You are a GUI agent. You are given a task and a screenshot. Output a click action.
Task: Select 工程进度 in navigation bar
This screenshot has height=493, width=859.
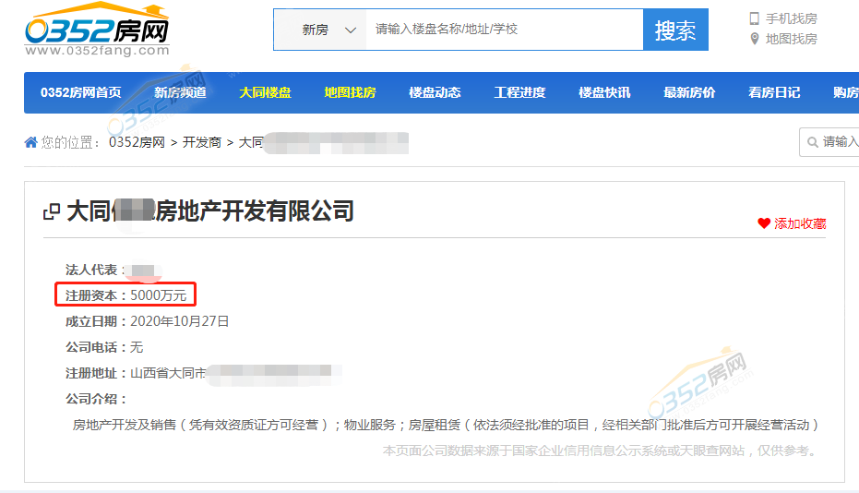519,92
